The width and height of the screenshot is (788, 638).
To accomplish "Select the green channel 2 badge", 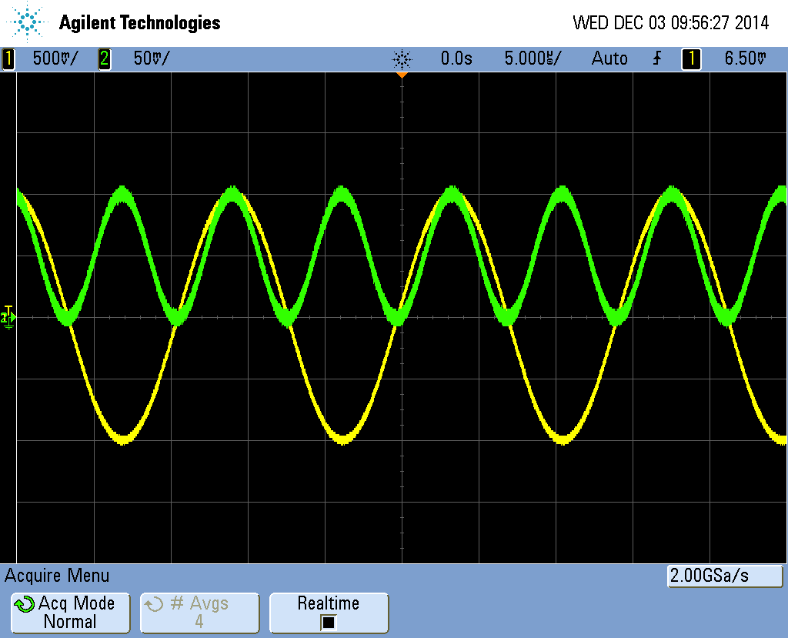I will tap(104, 58).
